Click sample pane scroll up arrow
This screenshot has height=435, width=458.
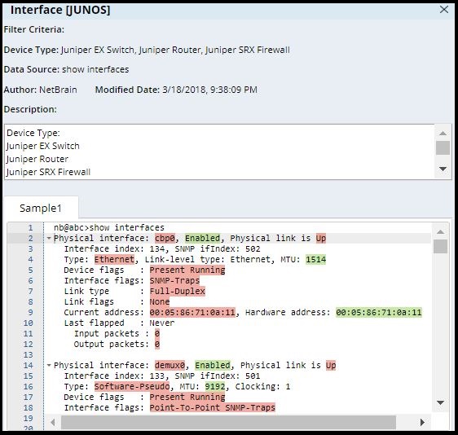pos(440,232)
